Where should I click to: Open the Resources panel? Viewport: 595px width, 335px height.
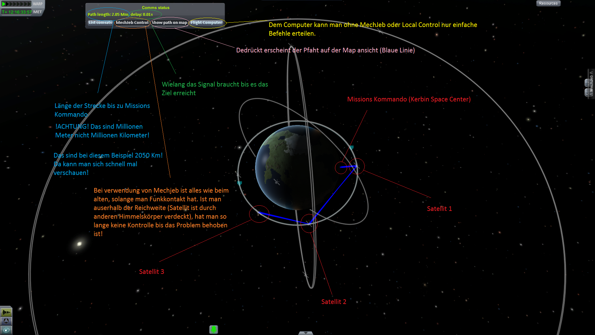pyautogui.click(x=548, y=3)
